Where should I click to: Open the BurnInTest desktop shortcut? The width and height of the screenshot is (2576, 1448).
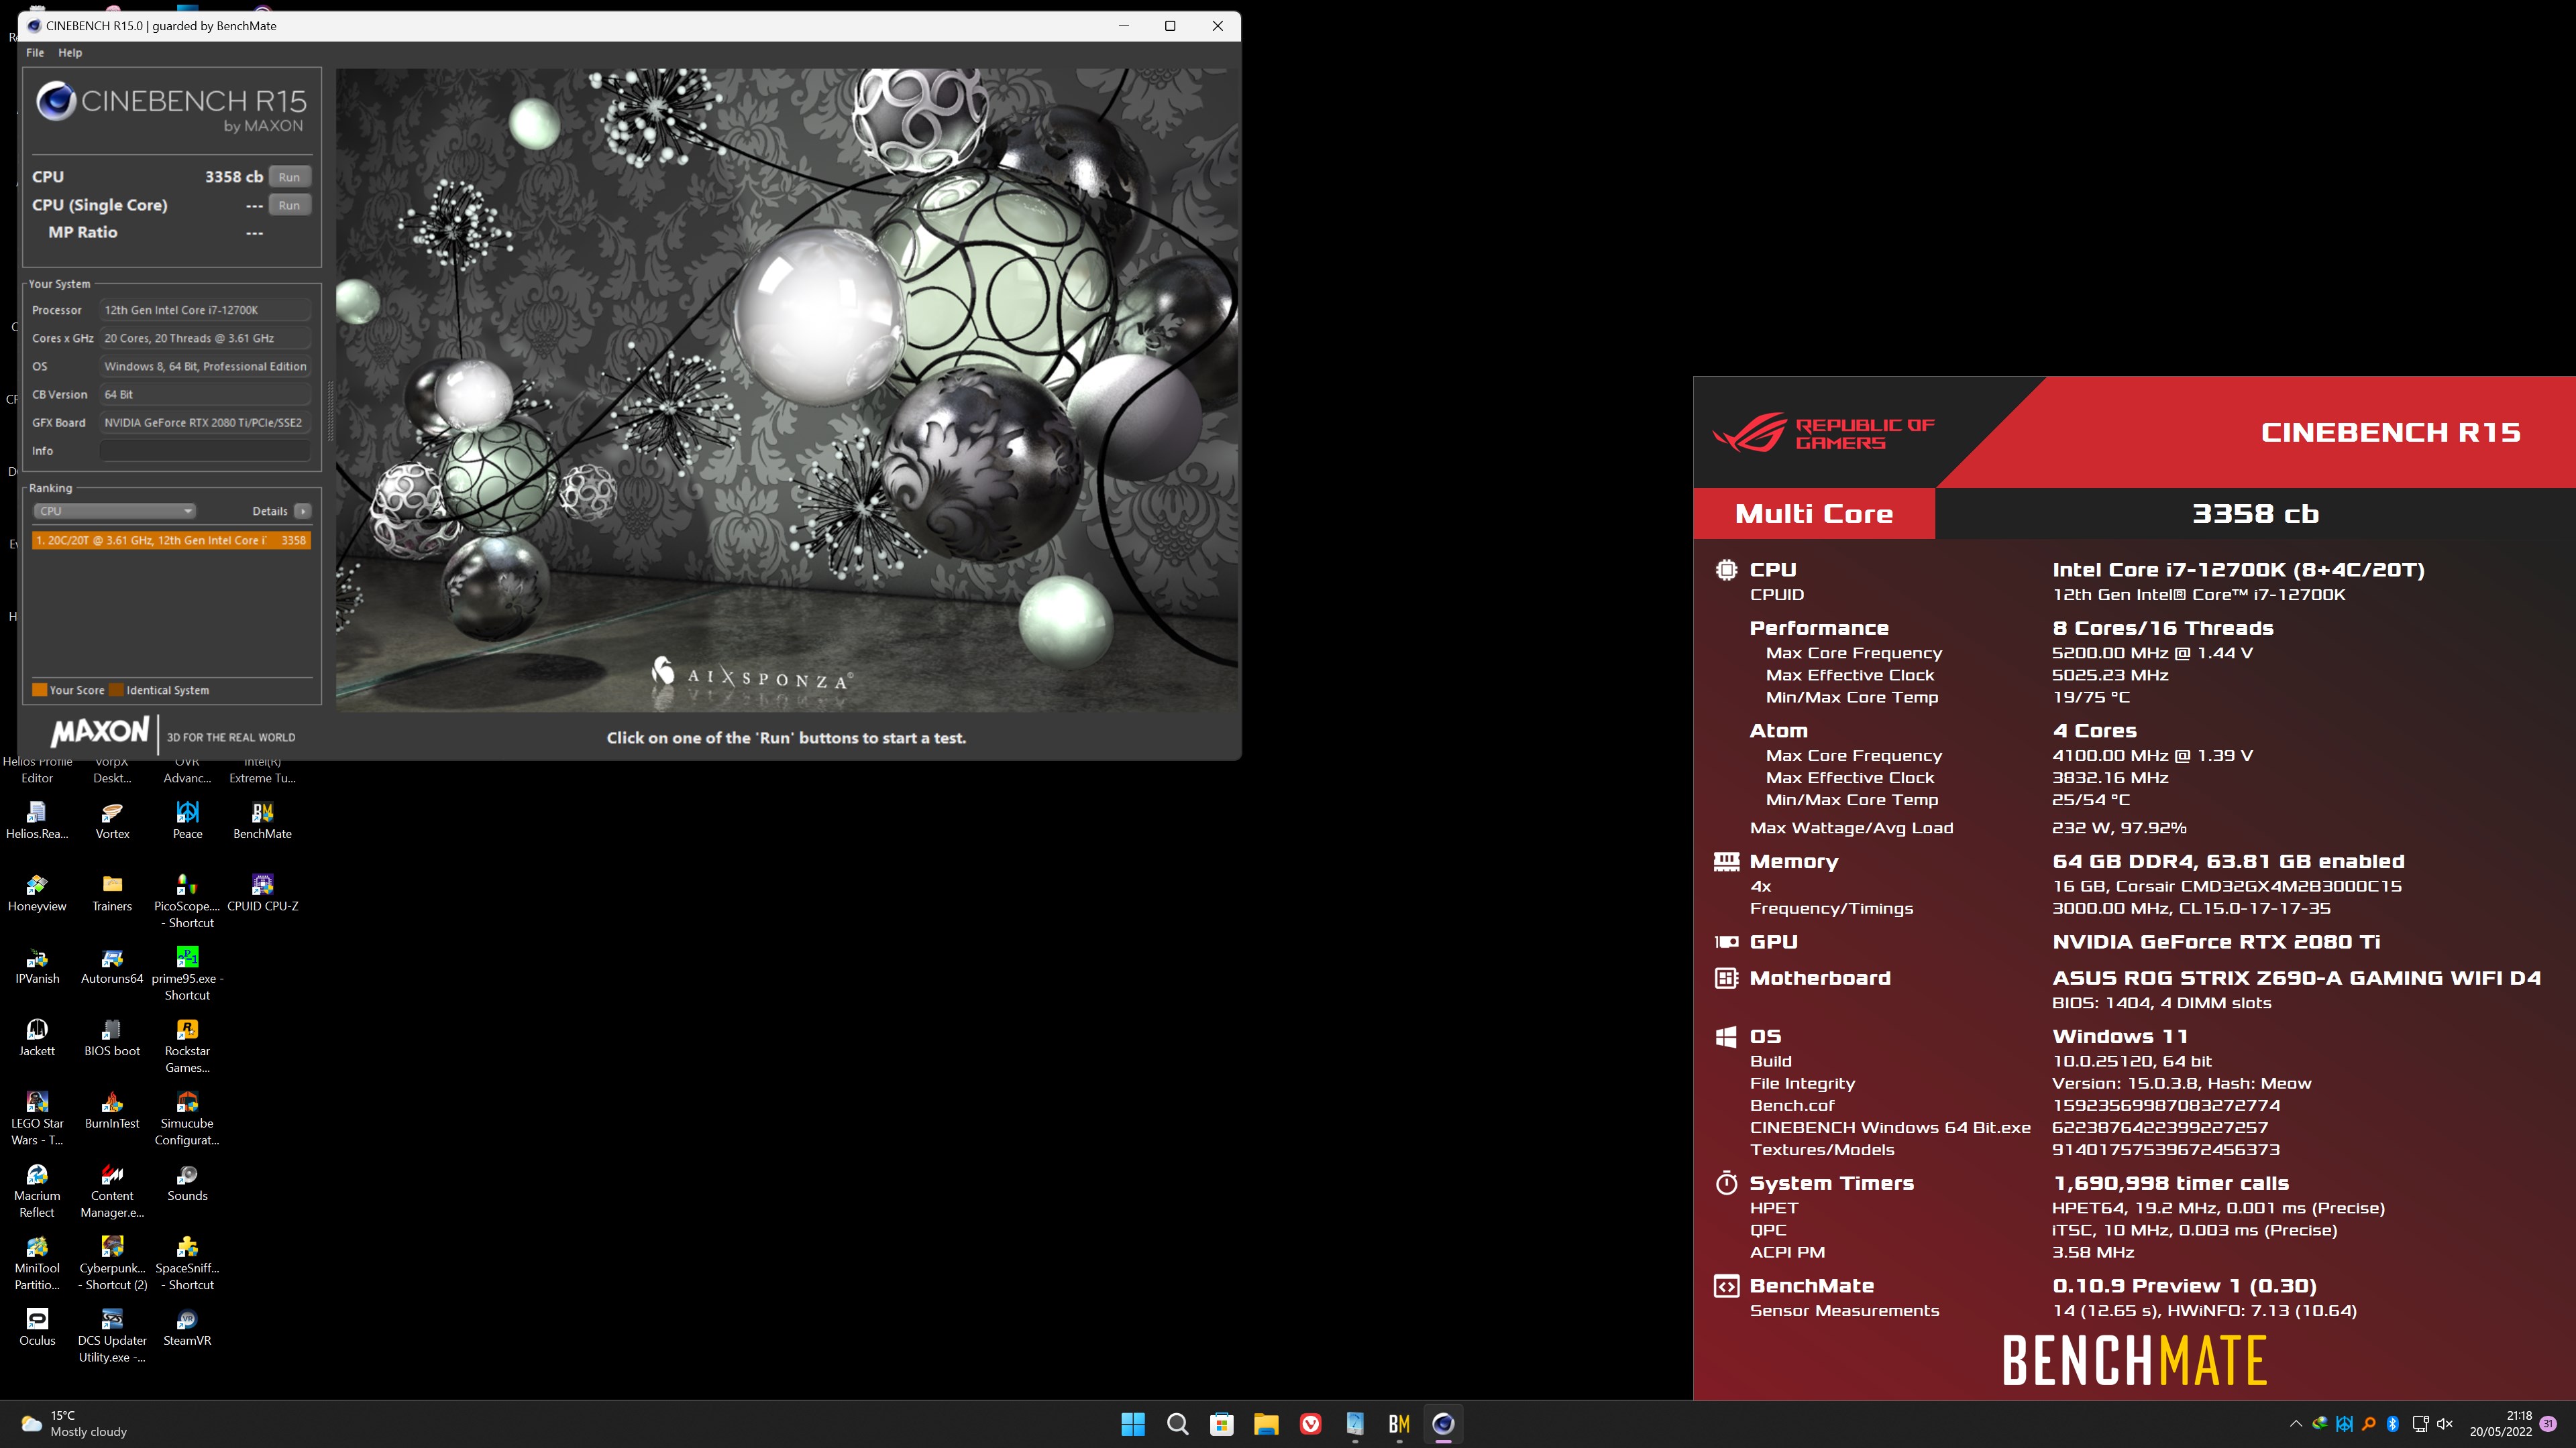coord(112,1110)
